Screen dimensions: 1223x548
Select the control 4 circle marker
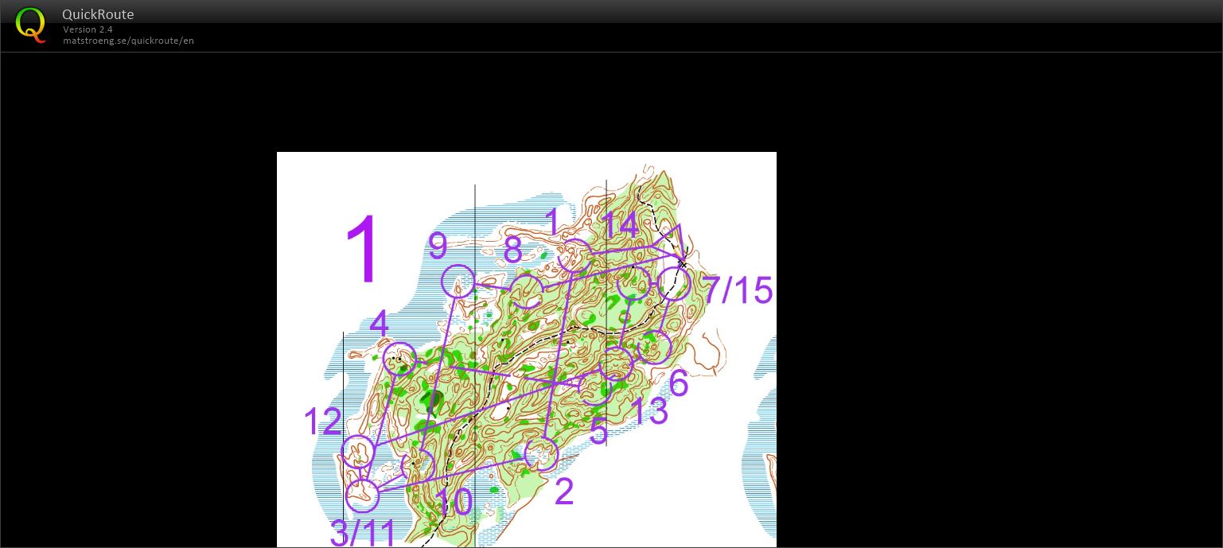(399, 359)
